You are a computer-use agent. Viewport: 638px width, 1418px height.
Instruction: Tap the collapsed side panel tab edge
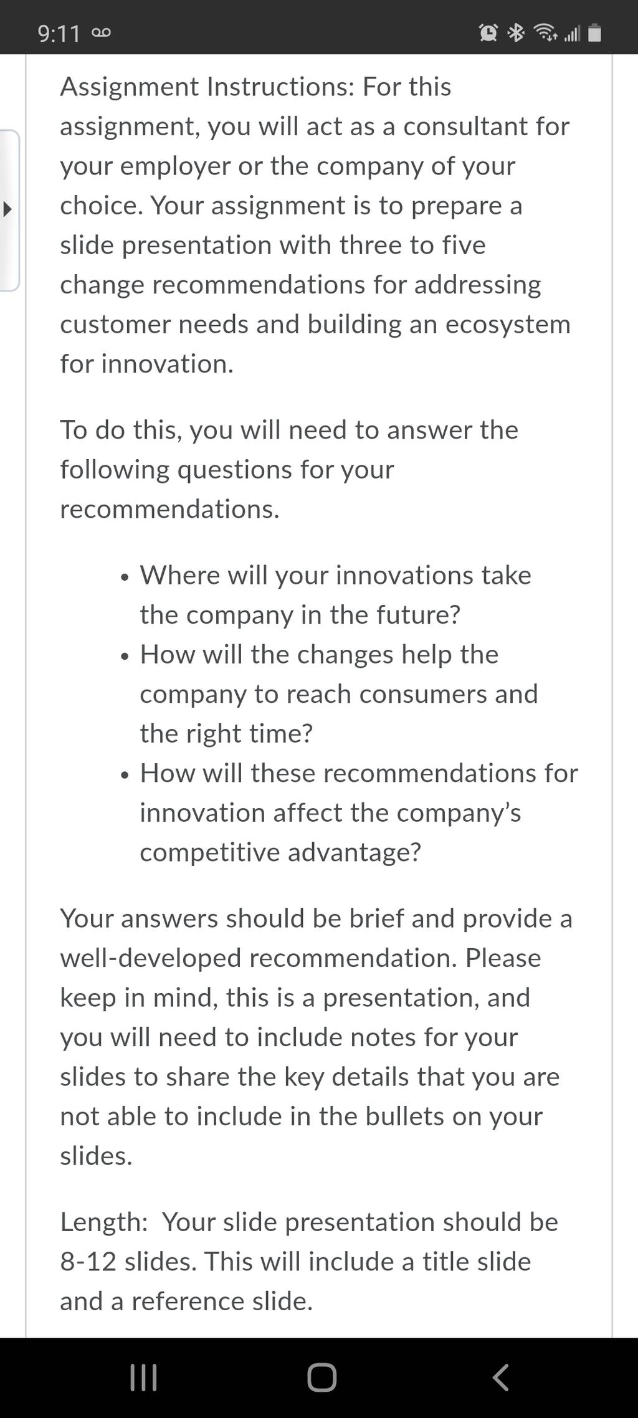pyautogui.click(x=10, y=211)
